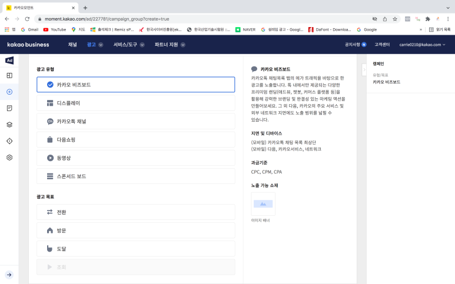Open the 광고 menu label
The height and width of the screenshot is (284, 455).
coord(91,45)
